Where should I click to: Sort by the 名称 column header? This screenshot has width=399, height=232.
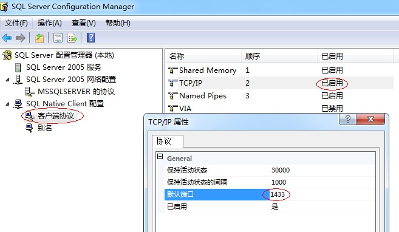point(203,56)
